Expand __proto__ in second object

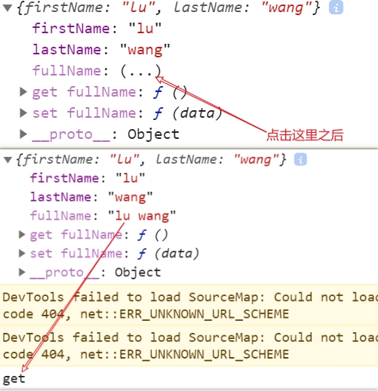click(22, 272)
